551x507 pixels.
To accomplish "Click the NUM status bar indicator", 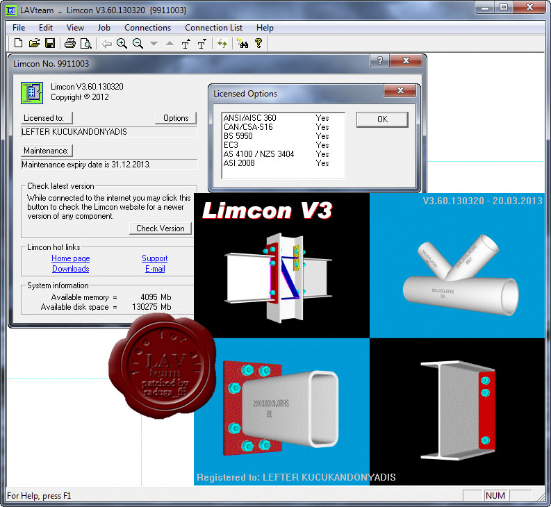I will pos(495,495).
